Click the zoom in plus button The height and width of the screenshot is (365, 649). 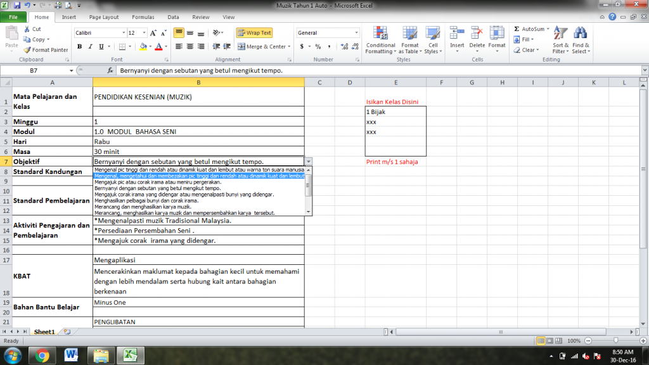click(x=643, y=340)
